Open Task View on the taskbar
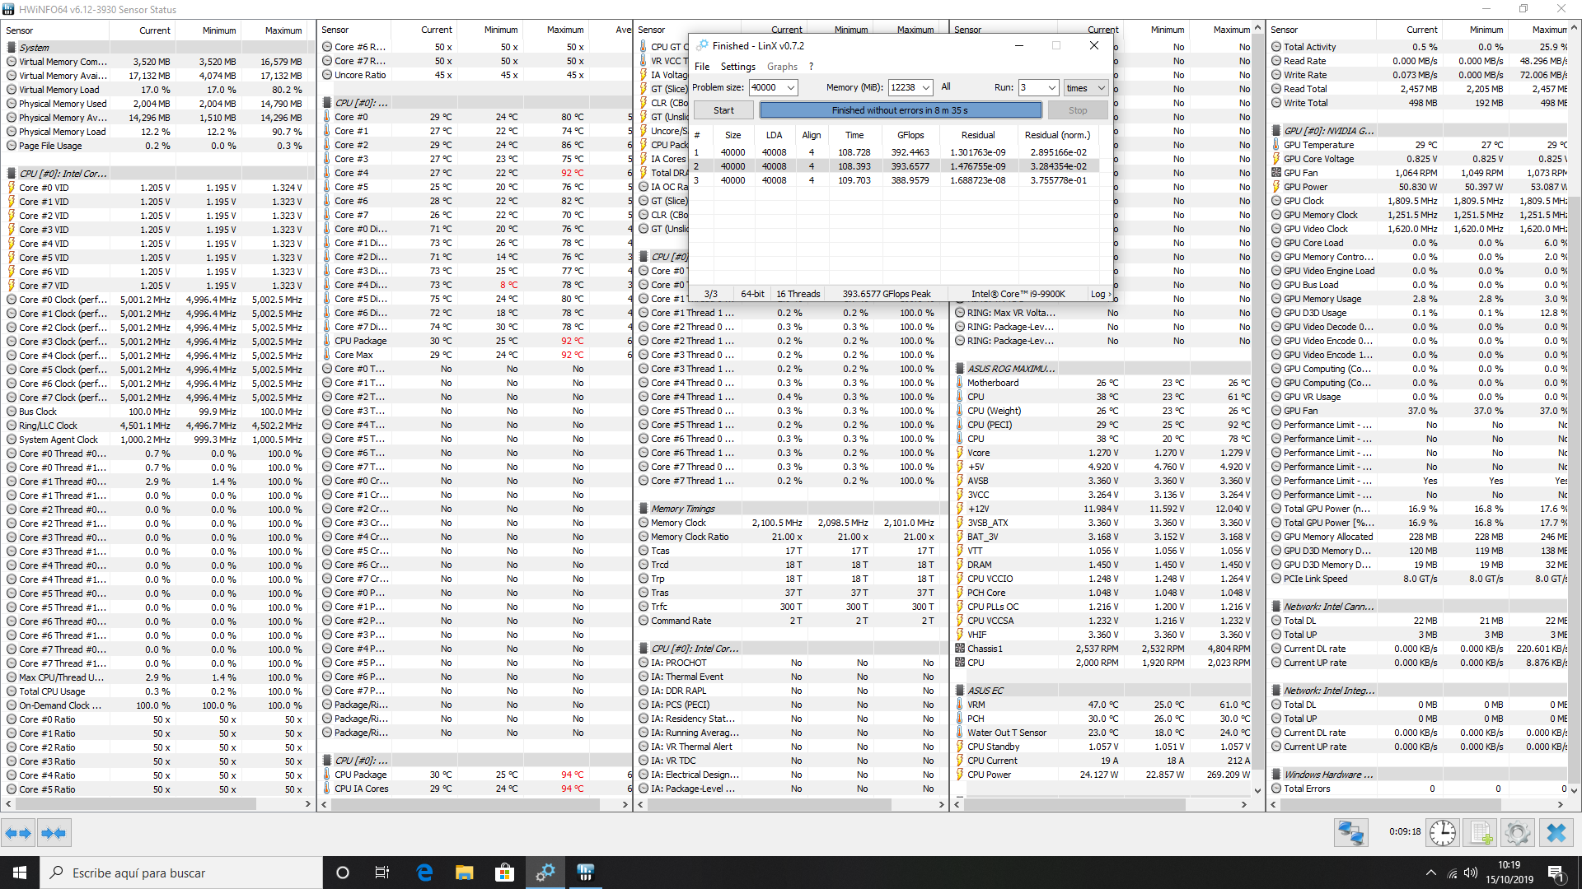This screenshot has height=889, width=1582. click(381, 873)
